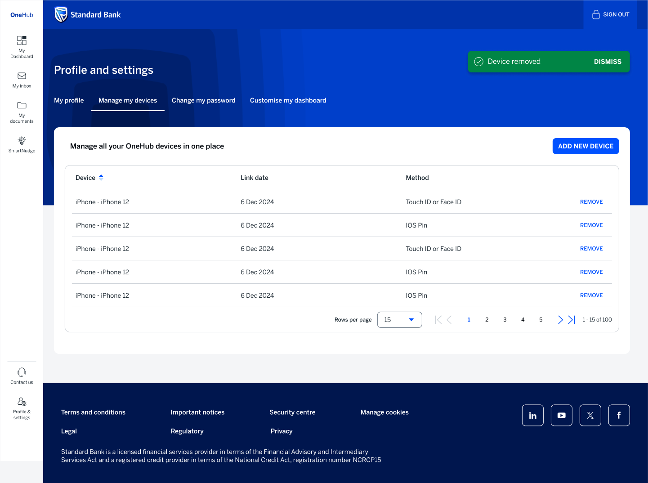Sort table by the Device column arrow
648x483 pixels.
click(x=101, y=178)
